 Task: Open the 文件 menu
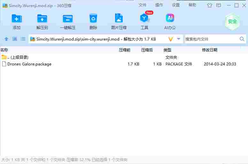(142, 5)
